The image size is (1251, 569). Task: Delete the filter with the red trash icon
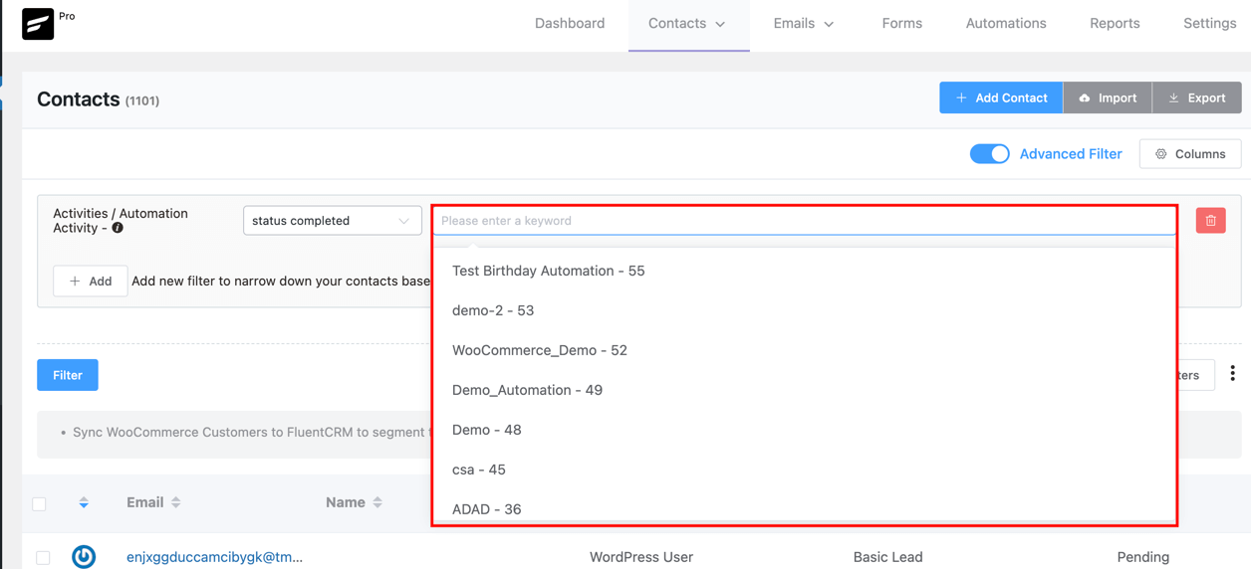click(1210, 221)
